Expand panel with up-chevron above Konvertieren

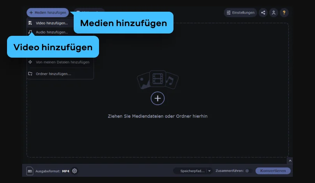pyautogui.click(x=290, y=160)
